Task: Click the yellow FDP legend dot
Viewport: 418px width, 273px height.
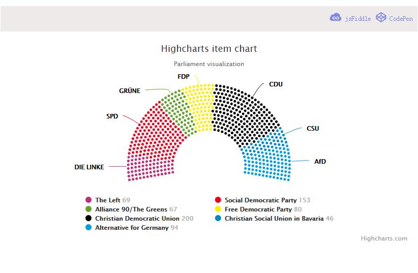Action: (218, 209)
